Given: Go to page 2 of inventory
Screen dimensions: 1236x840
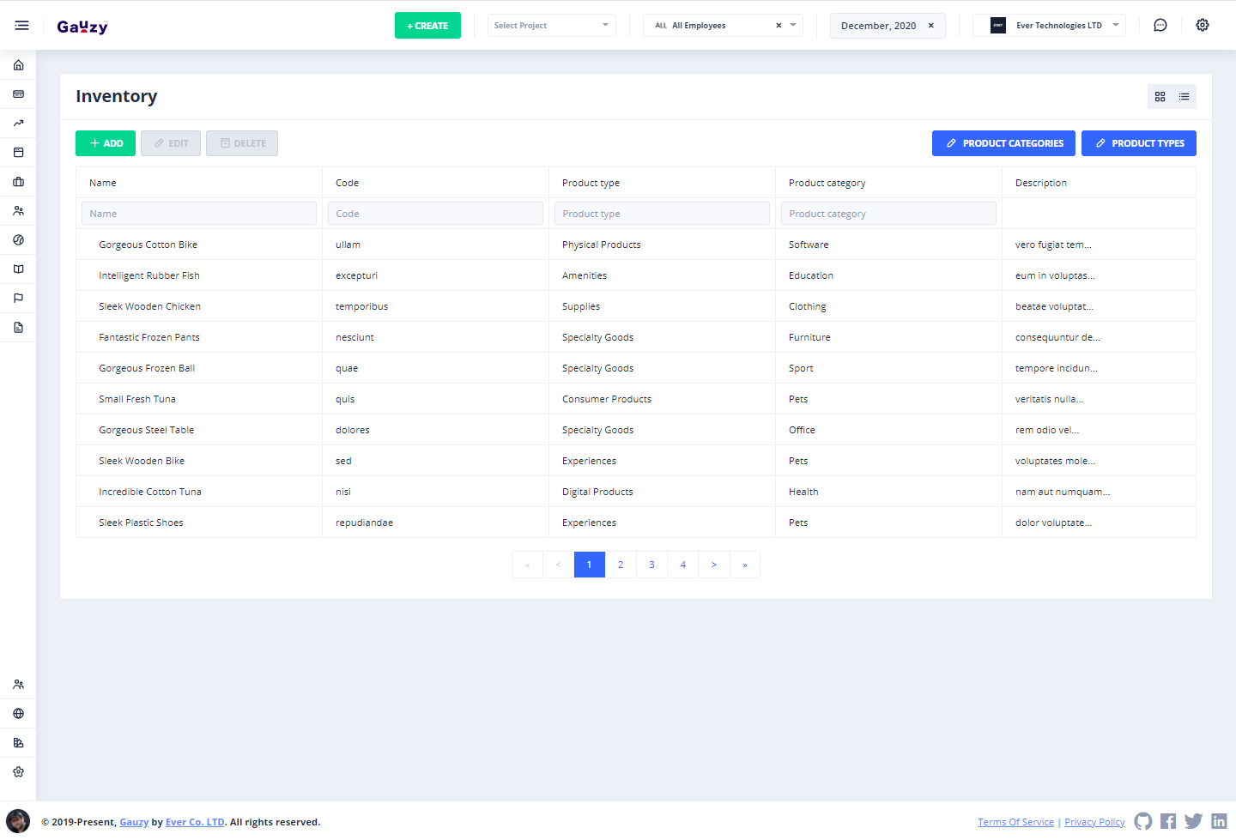Looking at the screenshot, I should 621,565.
